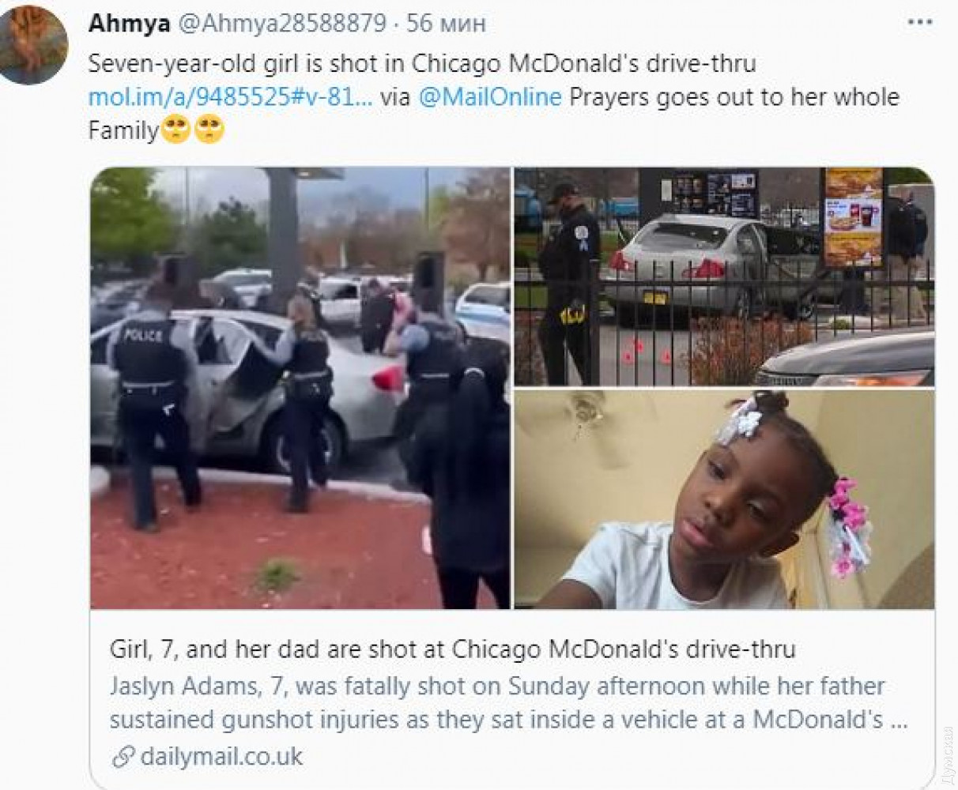Open the mol.im article link
The image size is (958, 790).
click(x=229, y=97)
